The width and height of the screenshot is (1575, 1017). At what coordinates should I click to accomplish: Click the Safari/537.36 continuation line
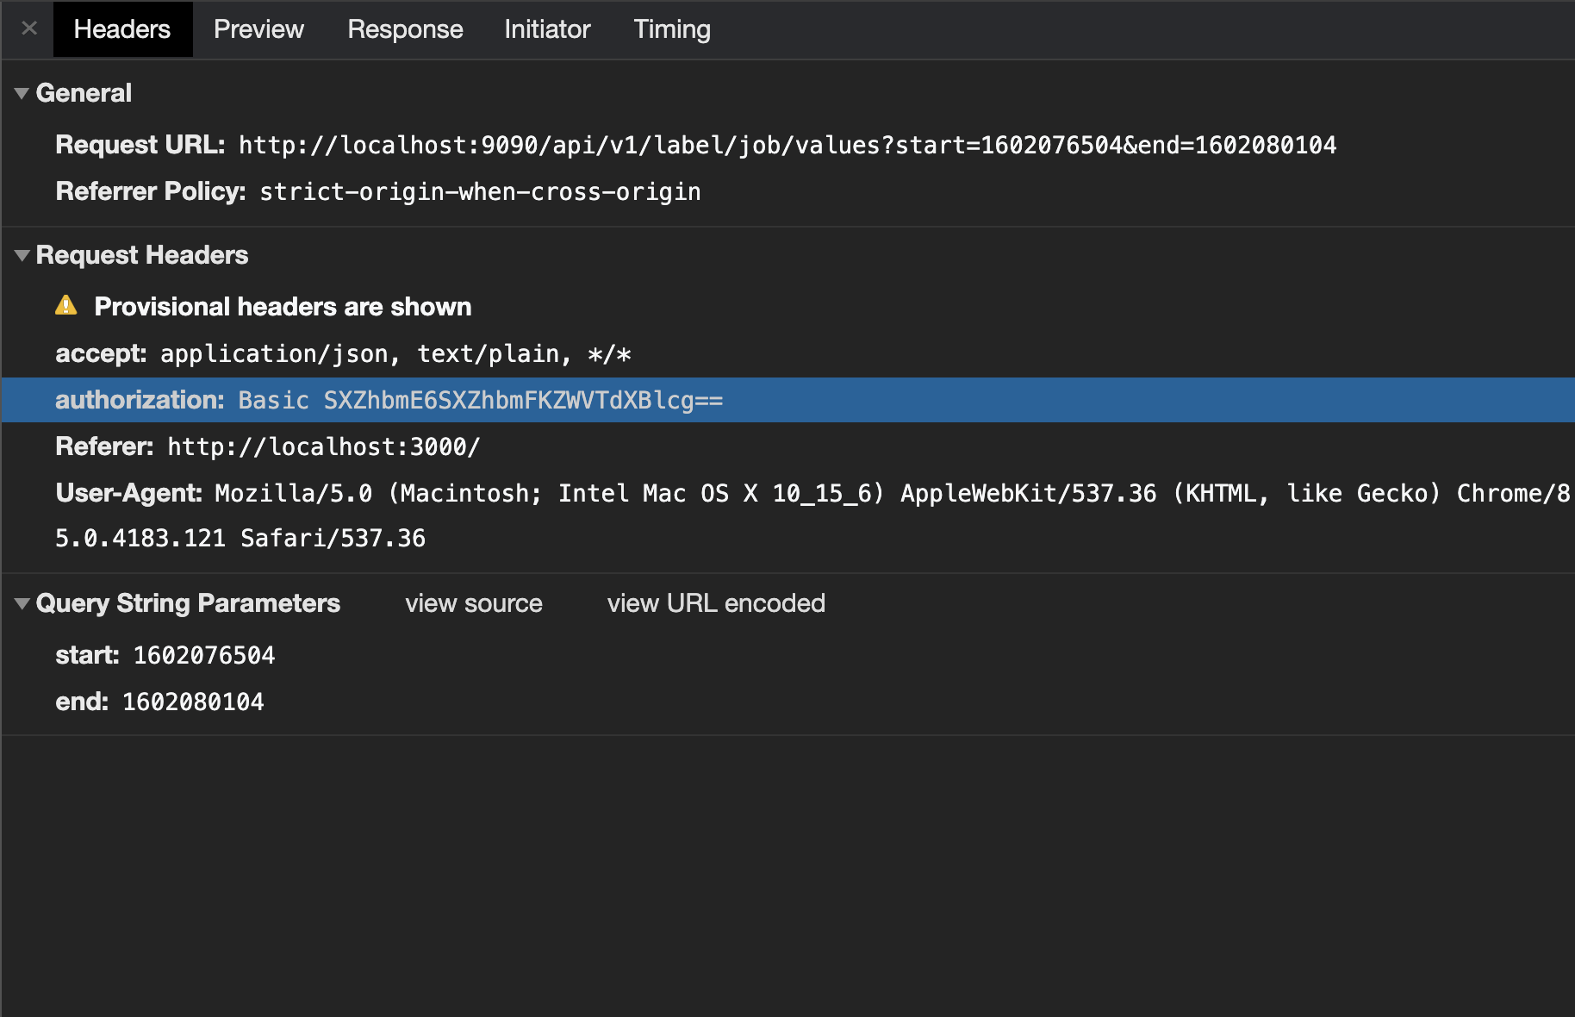(240, 538)
